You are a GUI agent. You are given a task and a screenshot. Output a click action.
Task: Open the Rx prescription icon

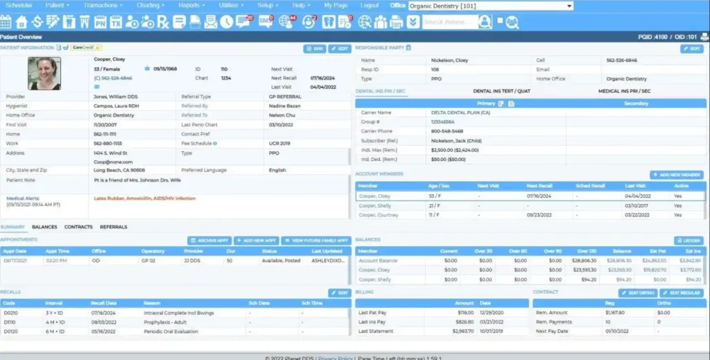pyautogui.click(x=163, y=22)
